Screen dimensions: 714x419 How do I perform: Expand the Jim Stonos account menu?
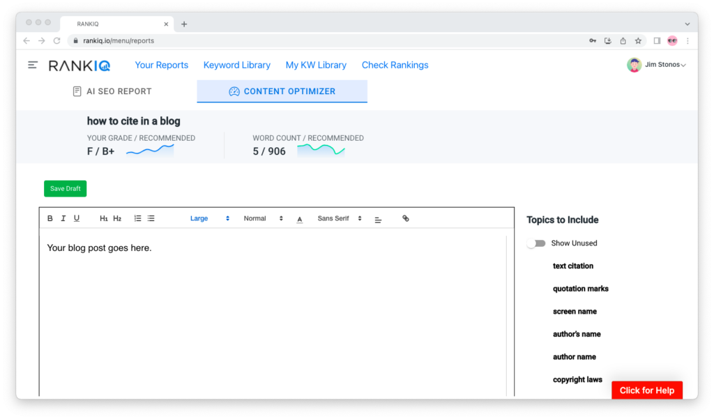pos(665,65)
